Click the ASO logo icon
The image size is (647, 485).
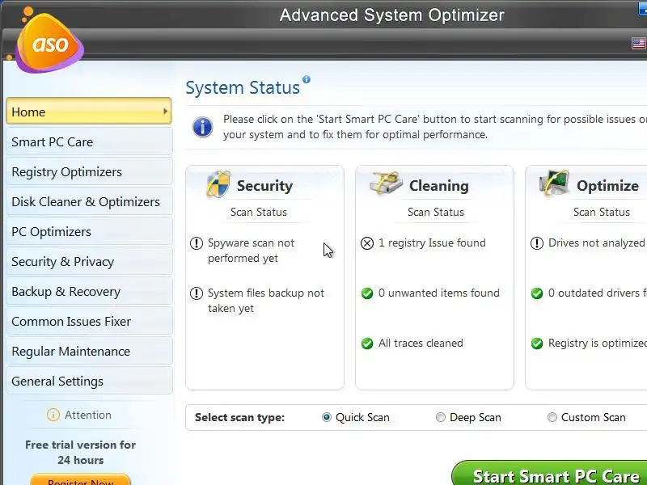coord(49,41)
